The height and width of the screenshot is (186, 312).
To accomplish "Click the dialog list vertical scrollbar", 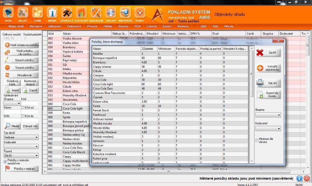I will click(251, 105).
